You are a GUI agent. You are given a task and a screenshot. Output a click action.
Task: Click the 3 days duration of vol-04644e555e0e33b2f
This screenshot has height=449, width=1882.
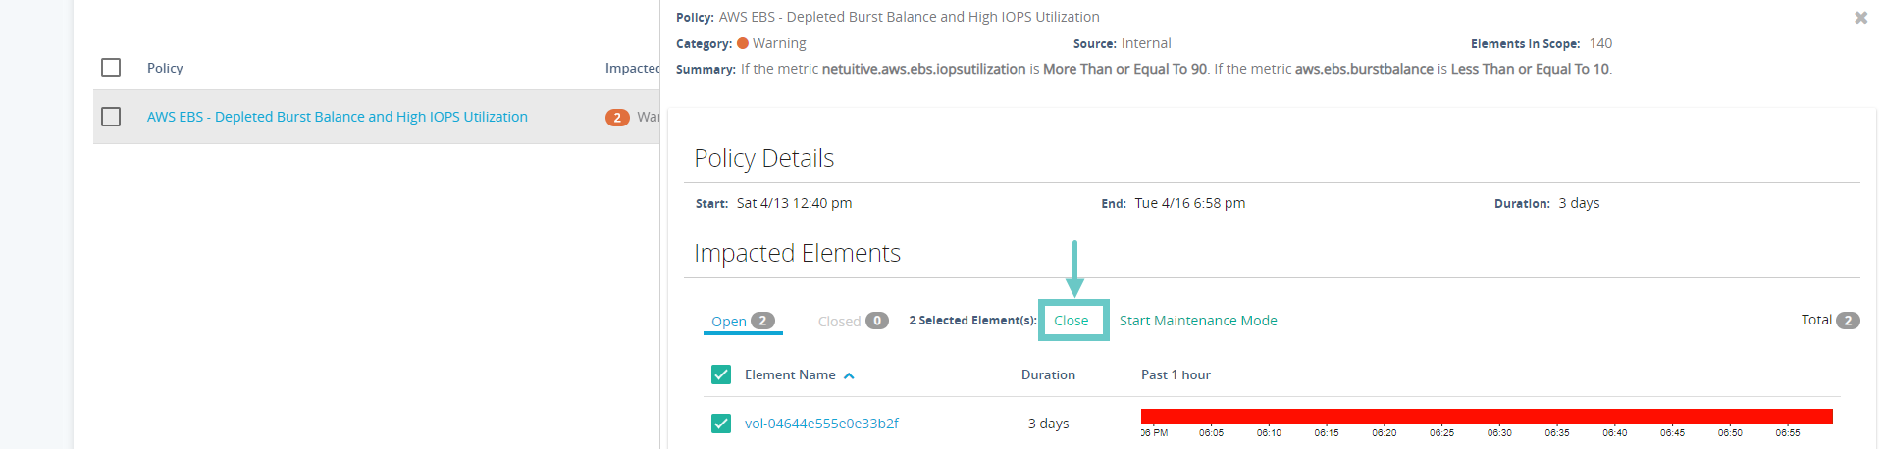(1048, 424)
